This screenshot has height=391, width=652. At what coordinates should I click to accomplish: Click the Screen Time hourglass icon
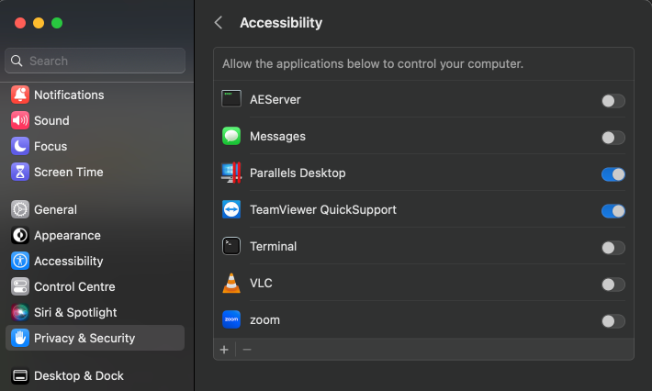coord(20,172)
